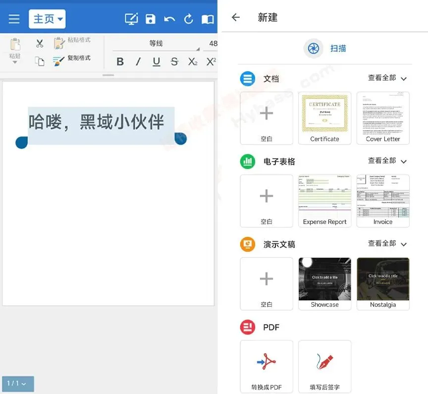Screen dimensions: 428x394
Task: Tap the ribbon collapse handle
Action: [x=108, y=75]
